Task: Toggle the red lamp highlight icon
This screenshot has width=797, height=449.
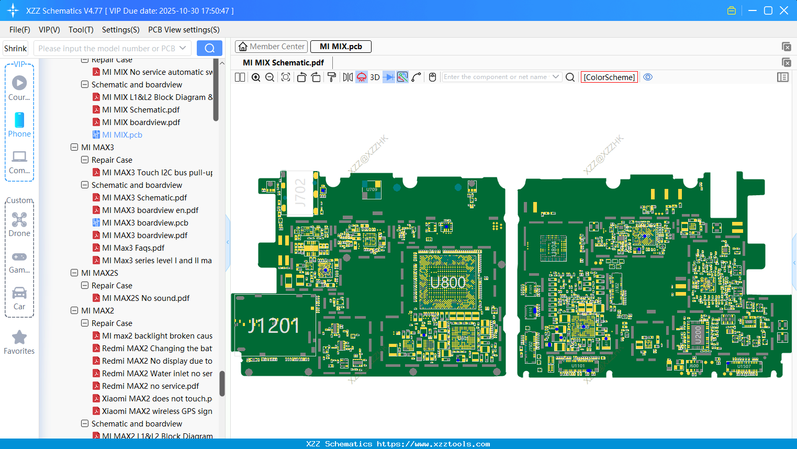Action: pyautogui.click(x=362, y=77)
